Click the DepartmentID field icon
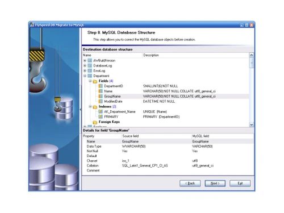 coord(101,86)
